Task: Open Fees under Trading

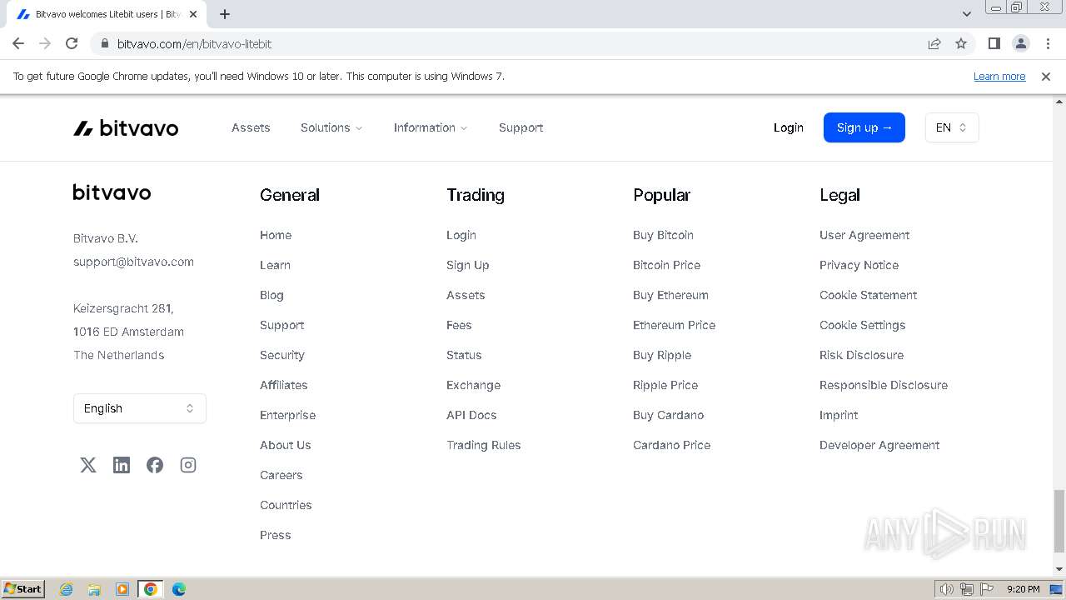Action: click(459, 325)
